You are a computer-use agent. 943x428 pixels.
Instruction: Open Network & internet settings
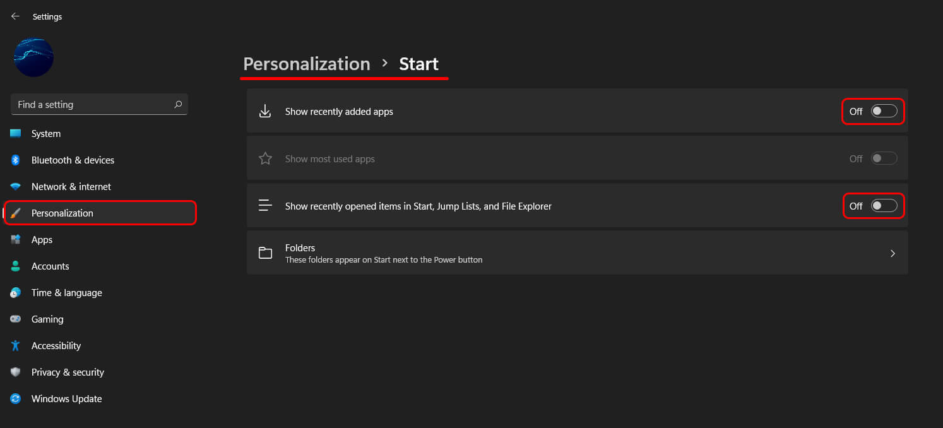(71, 187)
